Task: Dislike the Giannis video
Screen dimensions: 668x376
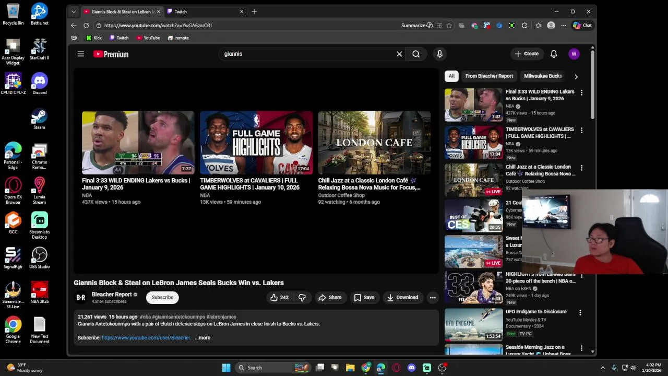Action: coord(302,298)
